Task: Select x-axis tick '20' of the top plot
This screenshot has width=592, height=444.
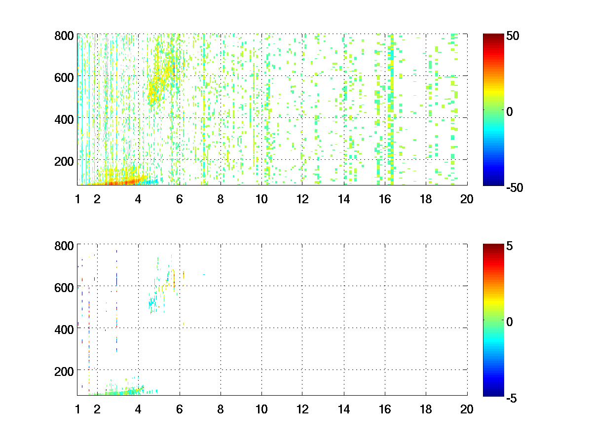Action: 467,199
